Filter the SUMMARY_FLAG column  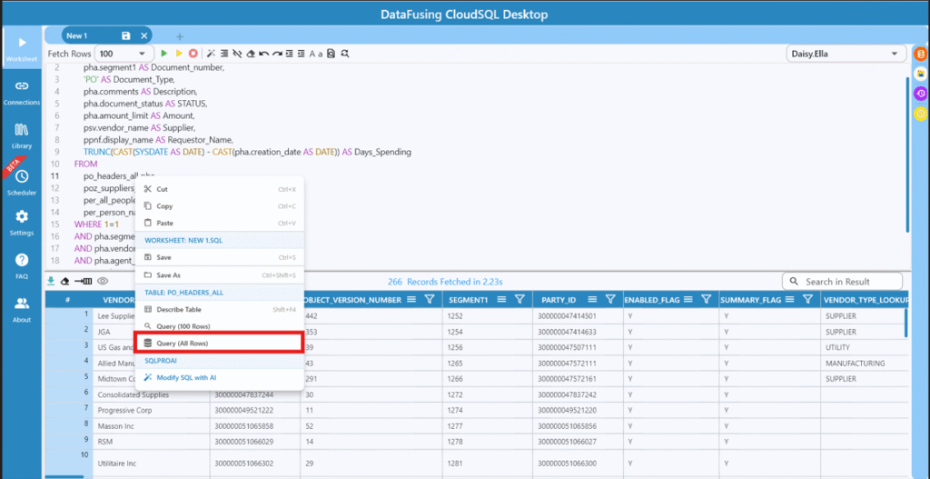[x=807, y=300]
